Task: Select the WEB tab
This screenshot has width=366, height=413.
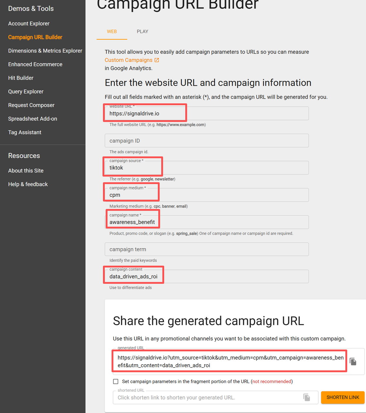Action: coord(112,32)
